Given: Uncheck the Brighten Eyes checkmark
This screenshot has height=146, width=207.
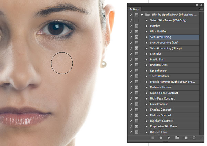Looking at the screenshot, I should (x=131, y=65).
